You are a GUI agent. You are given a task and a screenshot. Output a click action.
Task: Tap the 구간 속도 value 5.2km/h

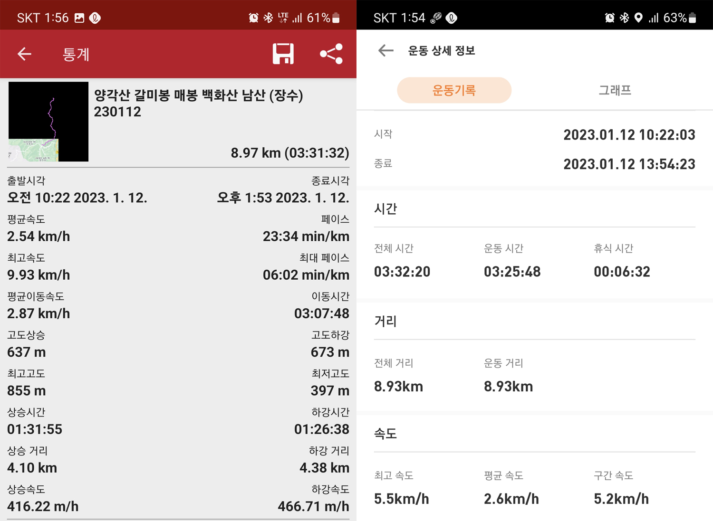click(621, 499)
